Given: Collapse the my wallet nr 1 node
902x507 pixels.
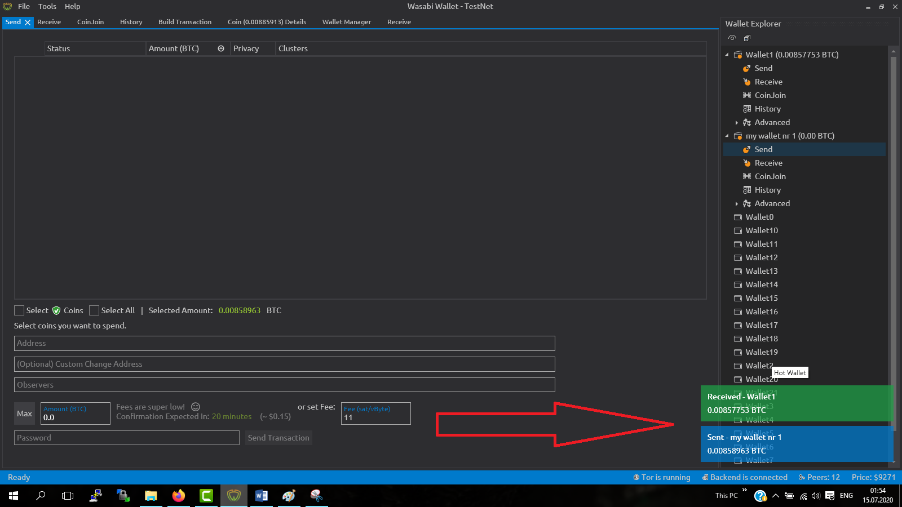Looking at the screenshot, I should click(727, 136).
